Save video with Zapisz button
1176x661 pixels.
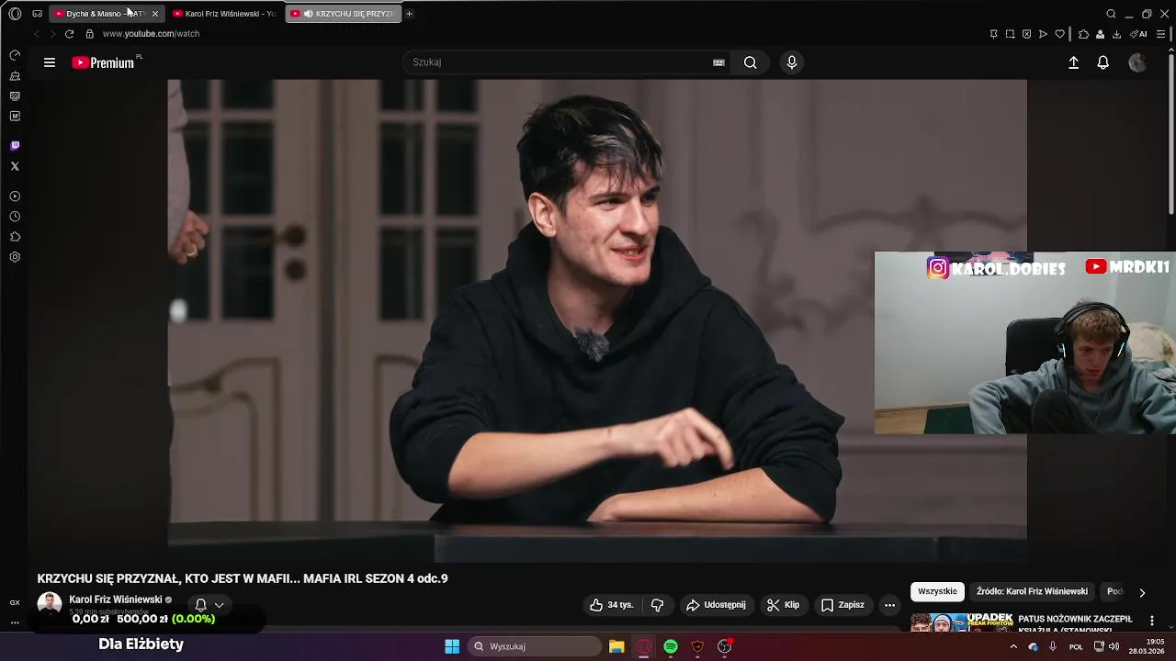[x=842, y=605]
